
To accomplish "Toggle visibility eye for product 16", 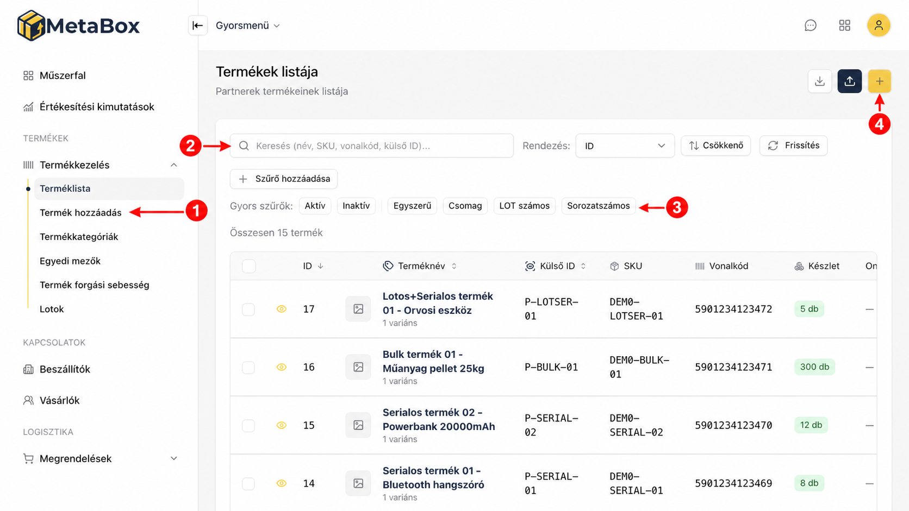I will point(281,367).
